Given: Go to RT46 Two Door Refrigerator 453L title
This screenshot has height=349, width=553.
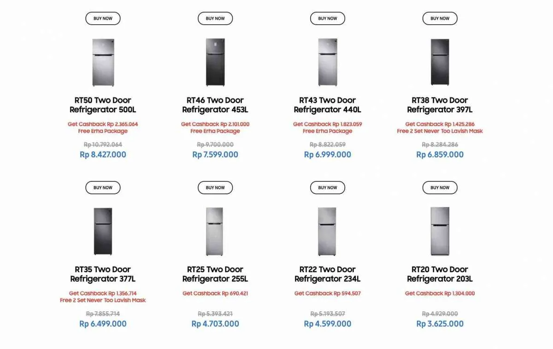Looking at the screenshot, I should pyautogui.click(x=215, y=105).
